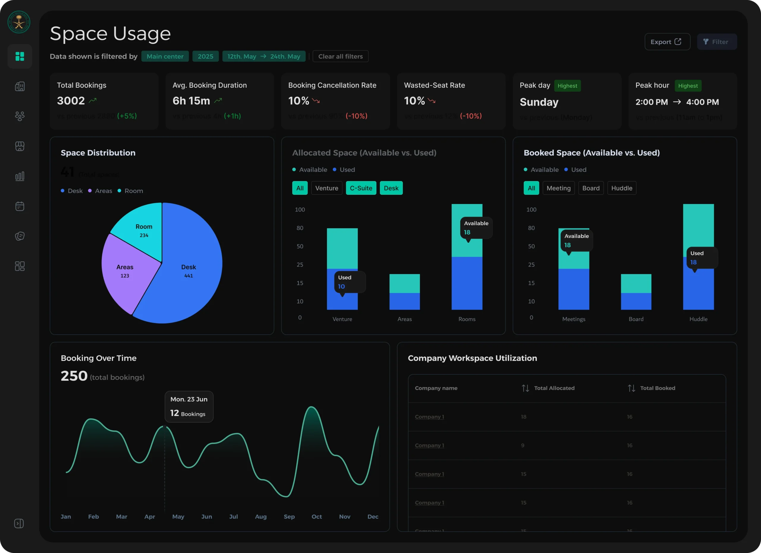Image resolution: width=761 pixels, height=553 pixels.
Task: Click the organization logo at top left
Action: 19,22
